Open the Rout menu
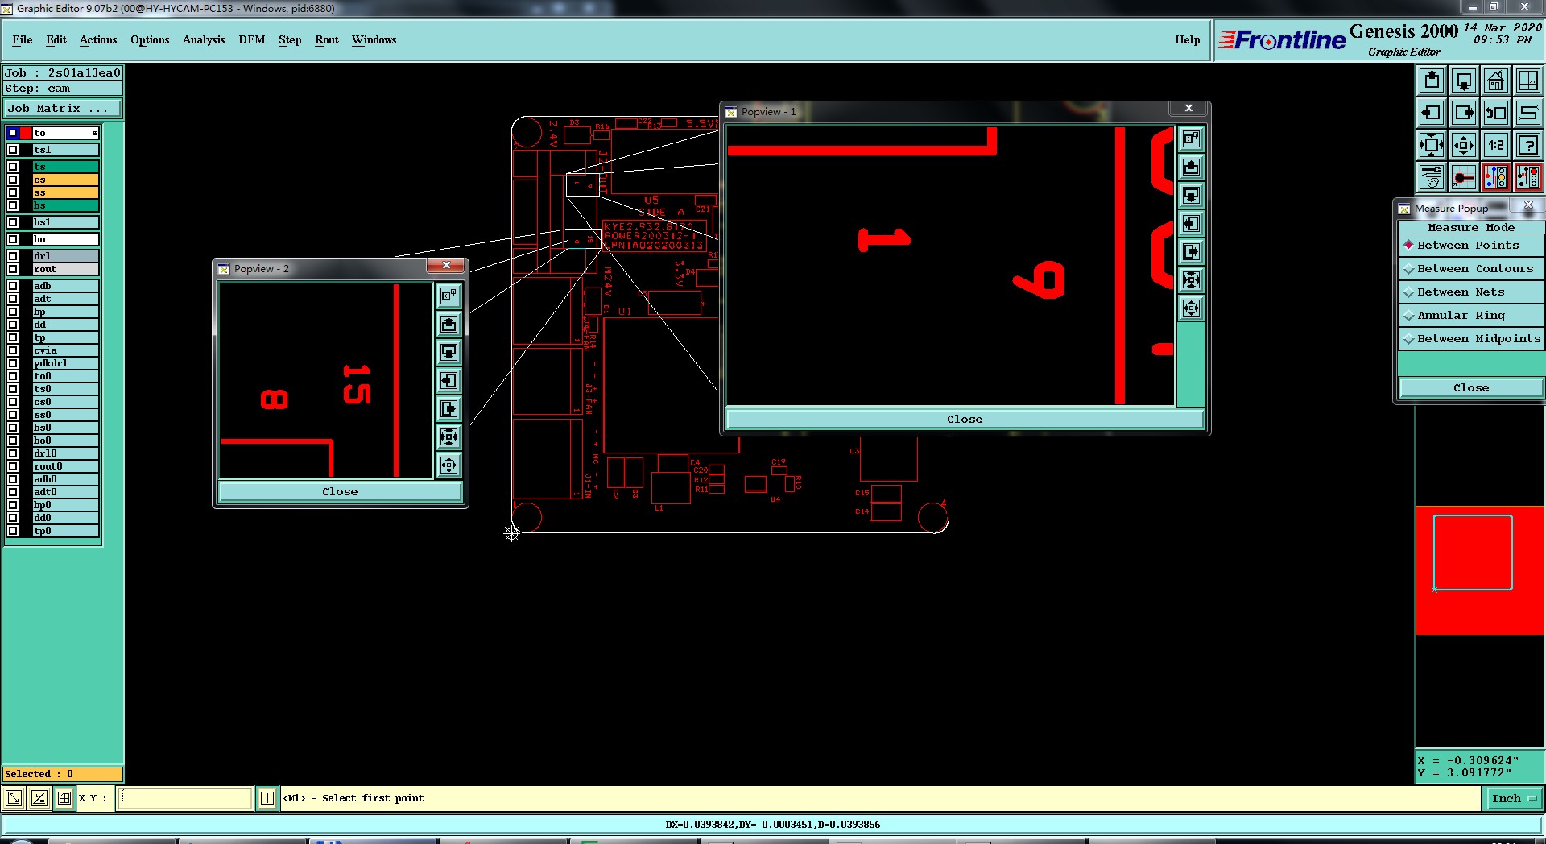The height and width of the screenshot is (844, 1546). [327, 39]
